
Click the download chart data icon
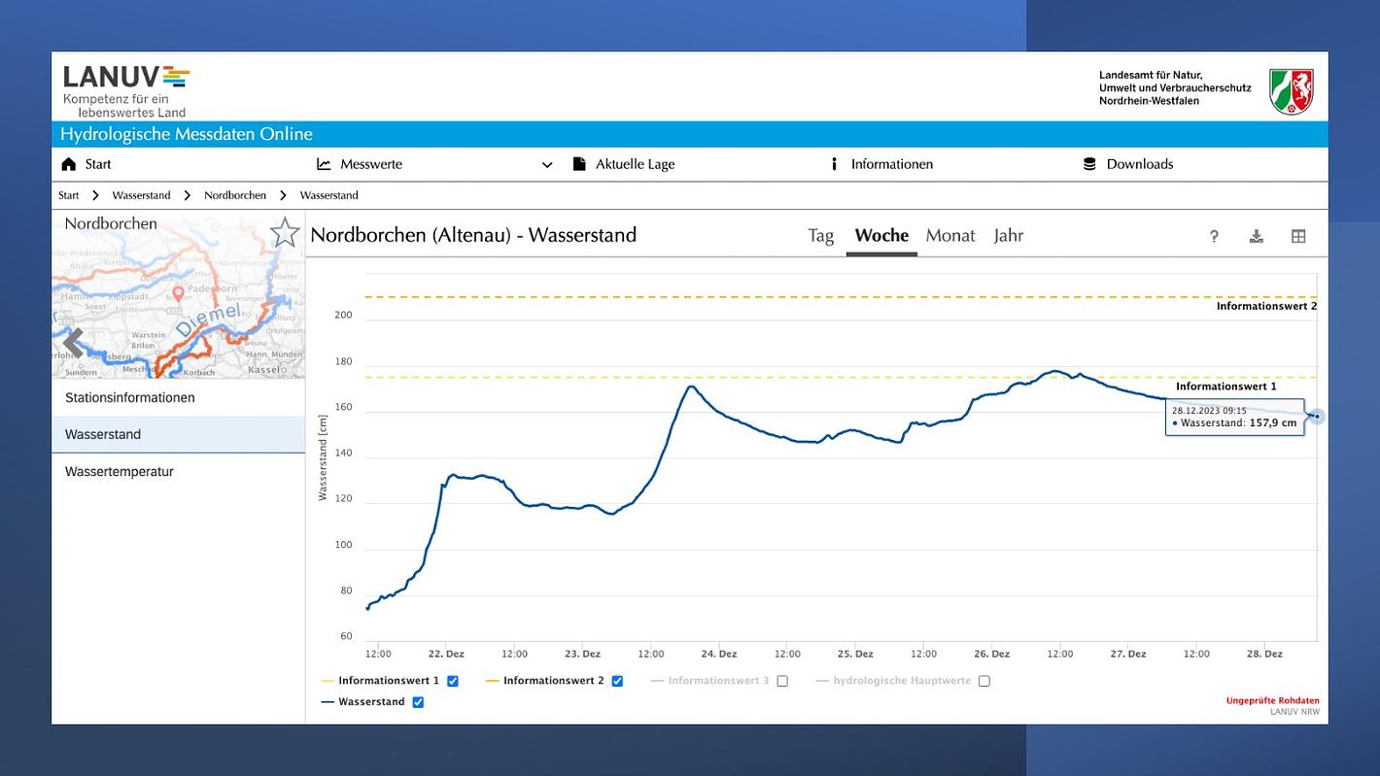1256,236
